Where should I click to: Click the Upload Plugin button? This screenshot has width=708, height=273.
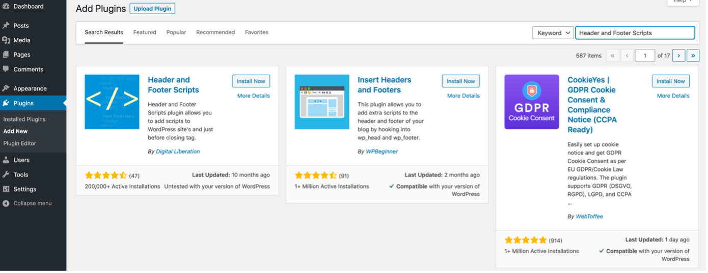[152, 9]
